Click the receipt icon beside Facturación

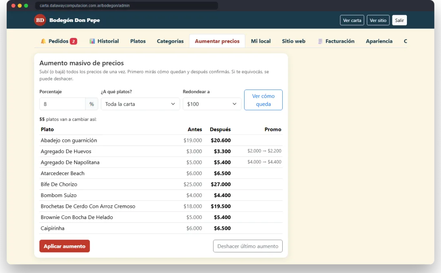320,41
